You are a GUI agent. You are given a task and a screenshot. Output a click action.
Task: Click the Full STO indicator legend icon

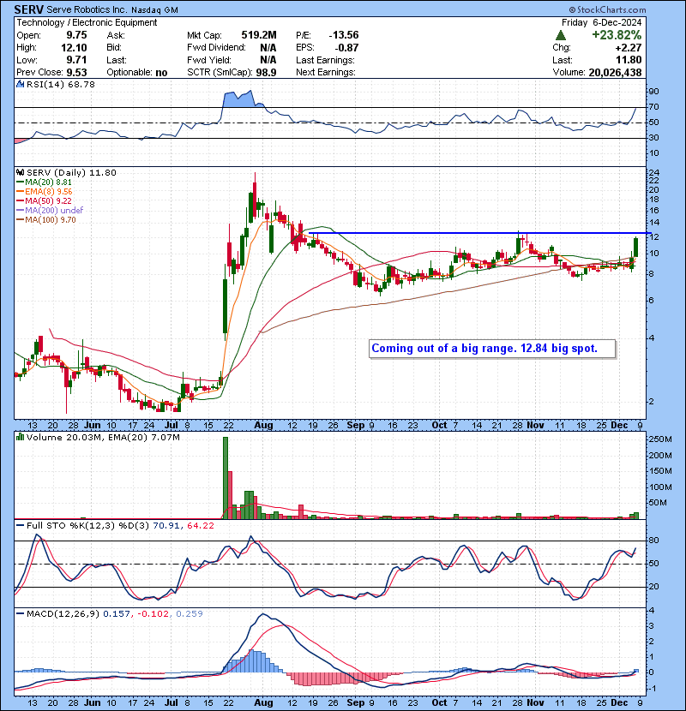click(19, 525)
